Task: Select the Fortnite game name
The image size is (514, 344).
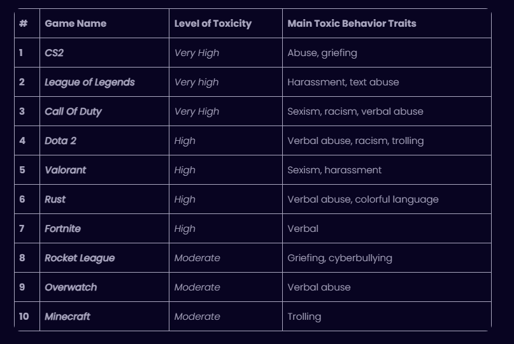Action: [62, 229]
